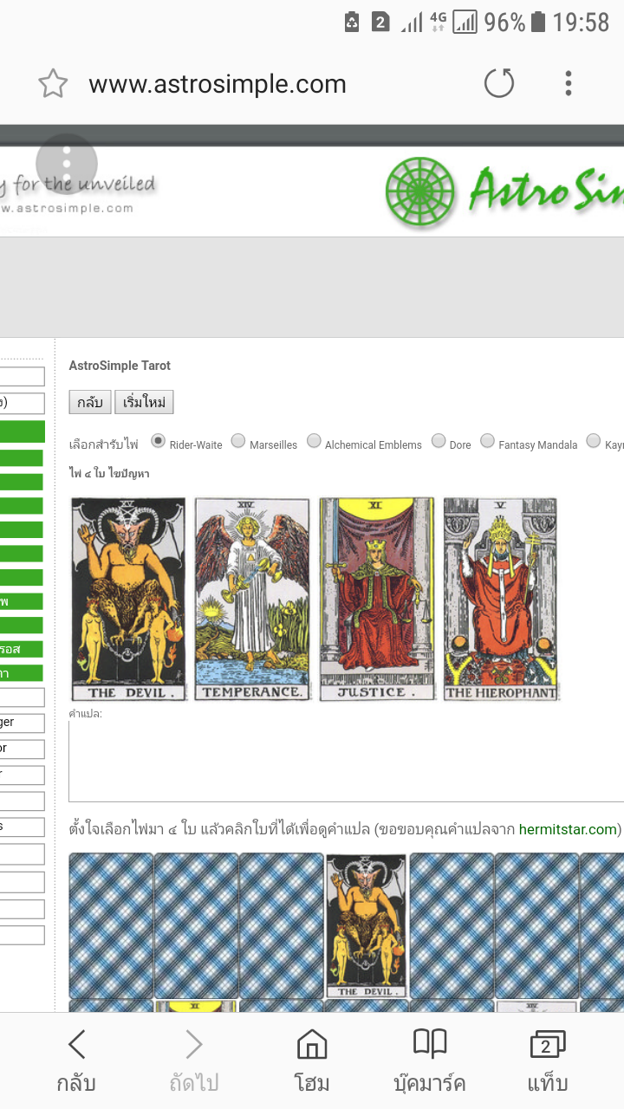Click the กลับ page button

coord(89,402)
